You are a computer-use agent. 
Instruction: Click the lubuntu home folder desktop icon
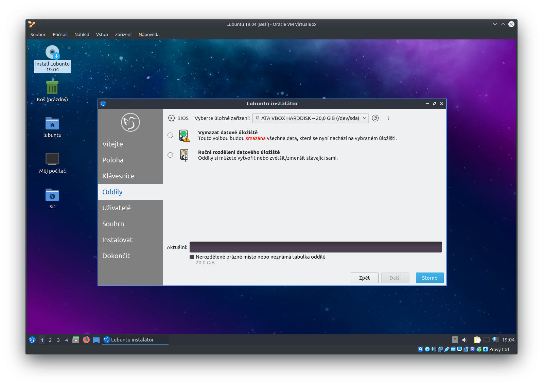click(52, 127)
